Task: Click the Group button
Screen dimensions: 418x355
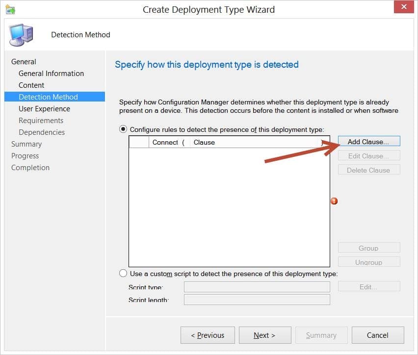Action: [369, 248]
